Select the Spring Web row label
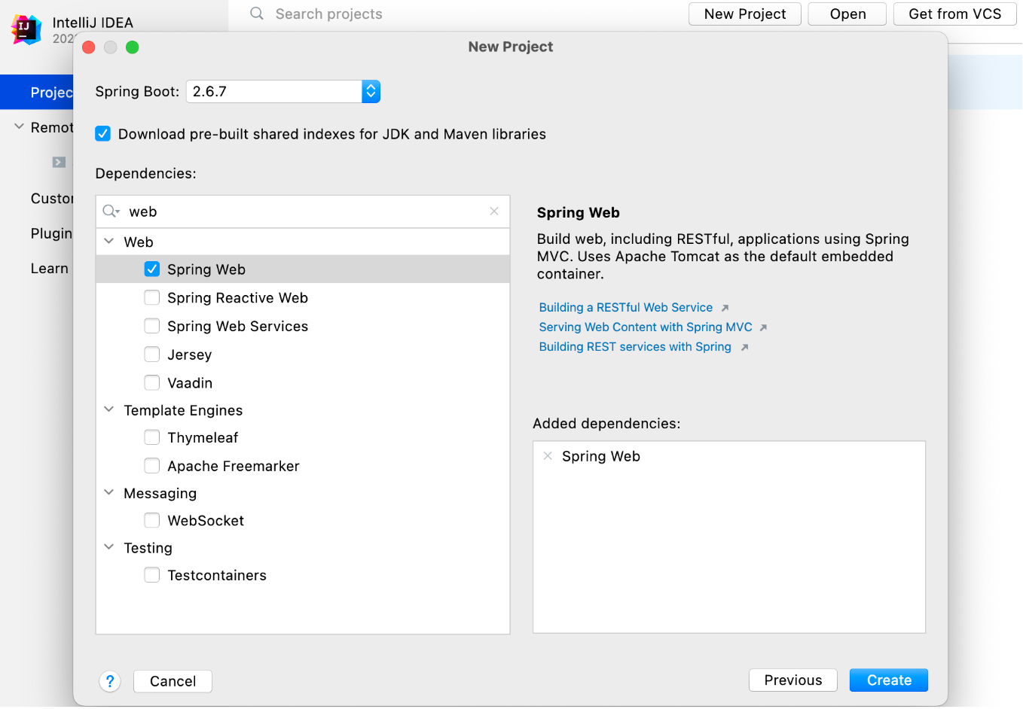The width and height of the screenshot is (1023, 709). tap(206, 269)
